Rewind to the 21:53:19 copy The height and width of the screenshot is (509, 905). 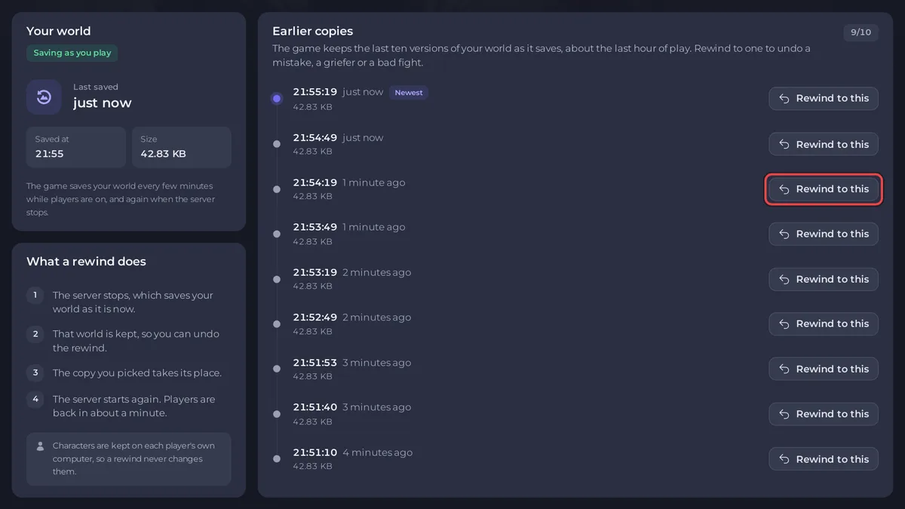point(824,279)
